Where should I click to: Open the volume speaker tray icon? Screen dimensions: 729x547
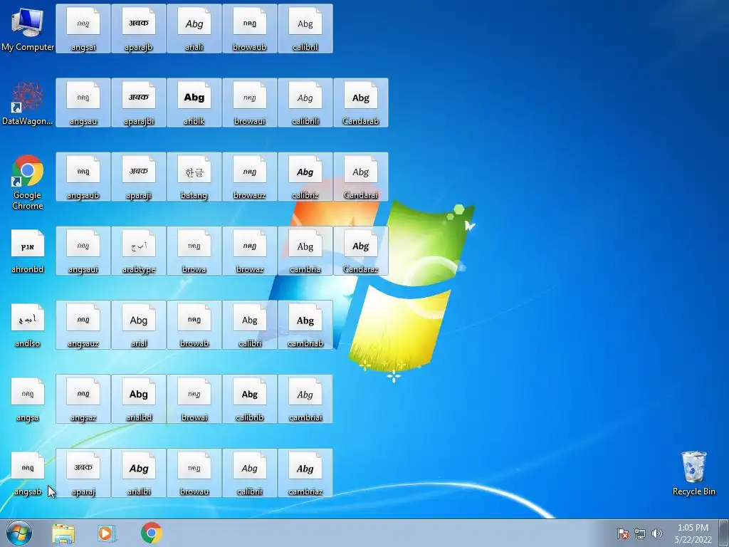tap(657, 533)
